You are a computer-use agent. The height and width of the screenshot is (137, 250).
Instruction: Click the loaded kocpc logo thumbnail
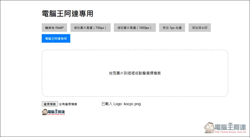(x=53, y=112)
